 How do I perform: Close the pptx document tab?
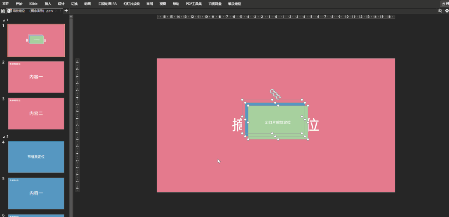57,11
